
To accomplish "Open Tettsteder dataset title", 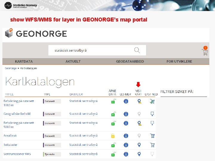I will point(10,145).
